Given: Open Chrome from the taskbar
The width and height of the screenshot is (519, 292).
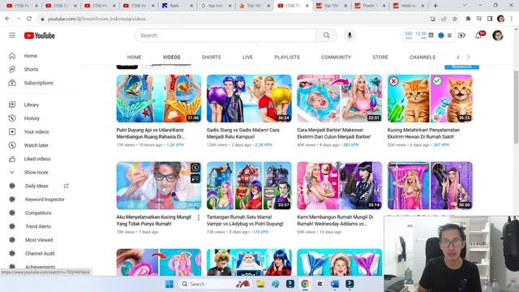Looking at the screenshot, I should 305,284.
